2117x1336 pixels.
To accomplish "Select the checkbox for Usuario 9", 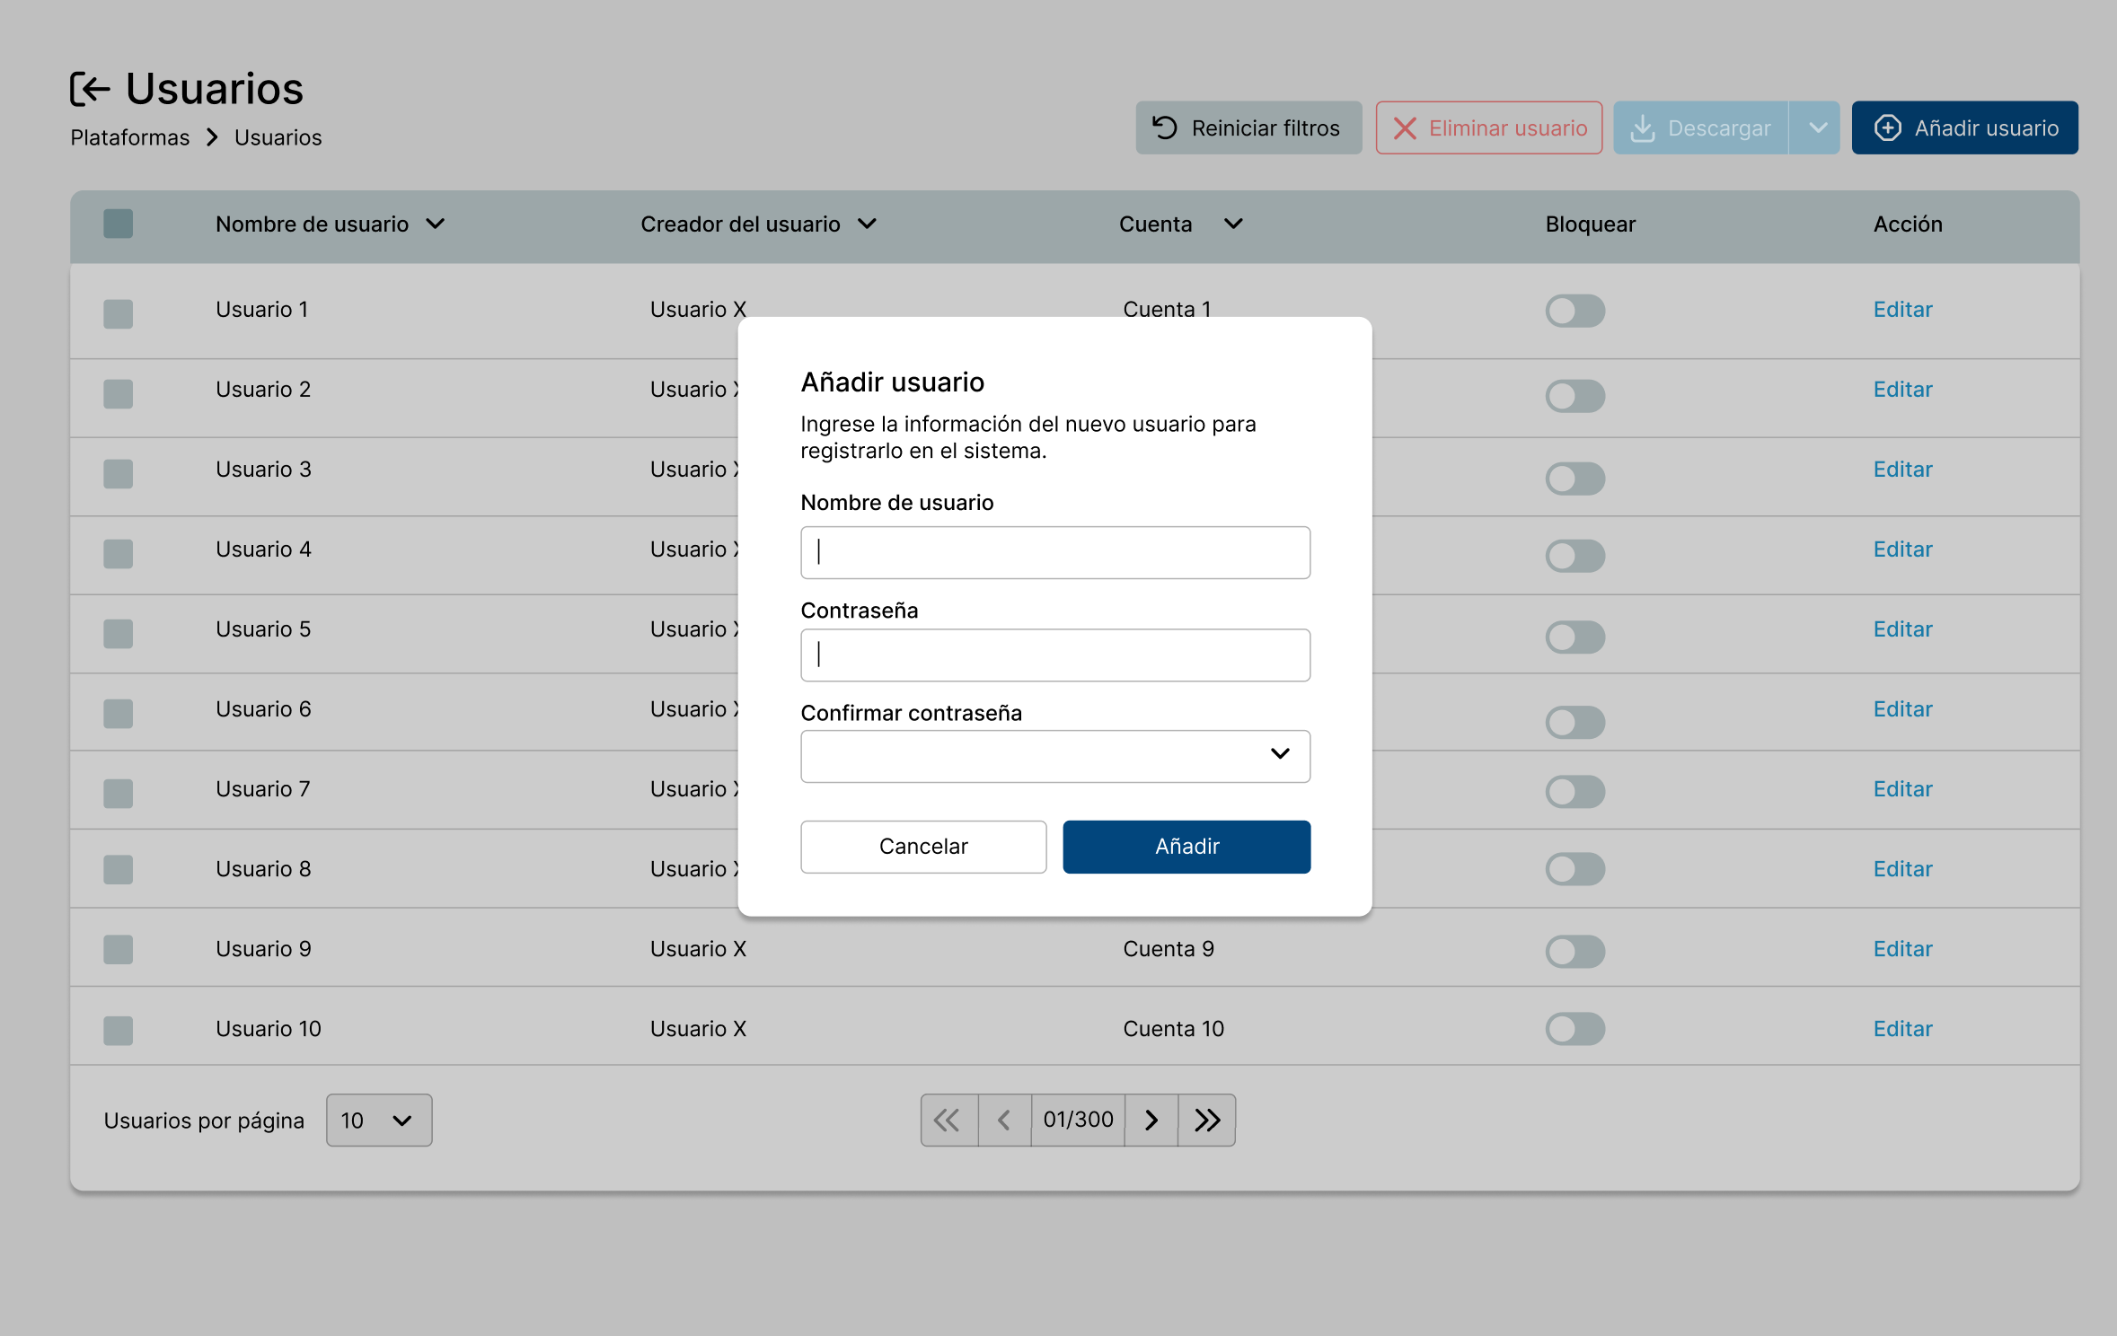I will 118,949.
